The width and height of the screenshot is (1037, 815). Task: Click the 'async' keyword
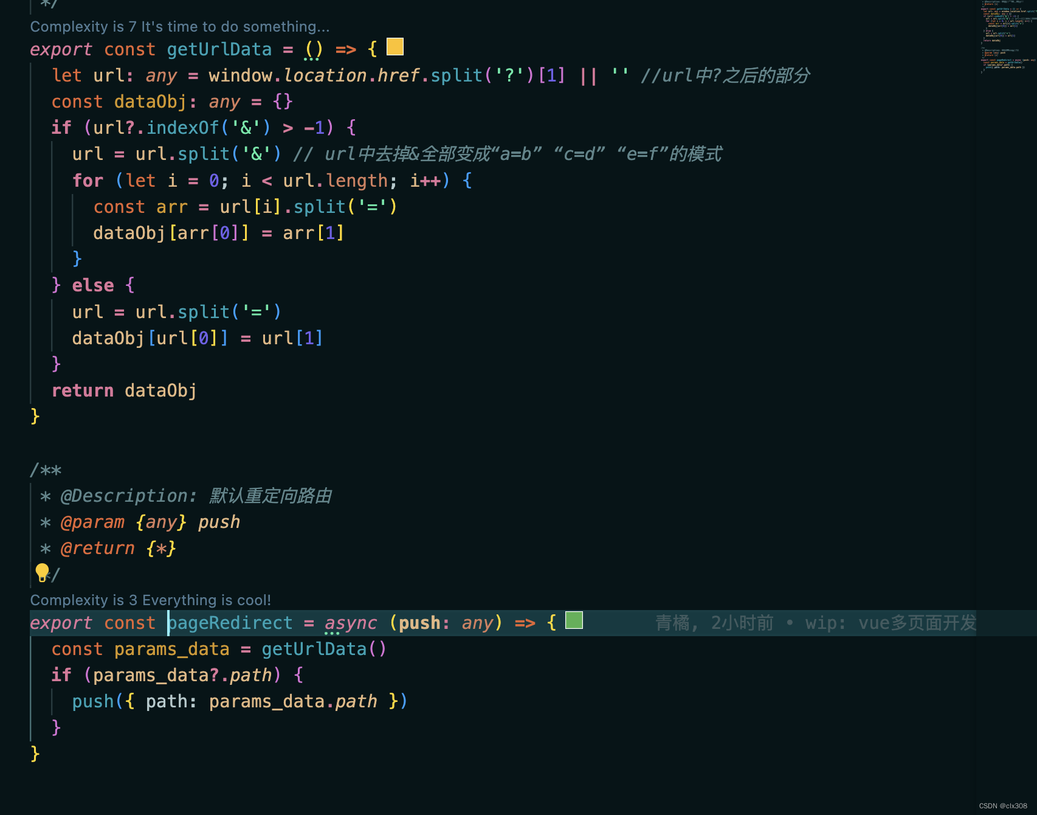(351, 623)
